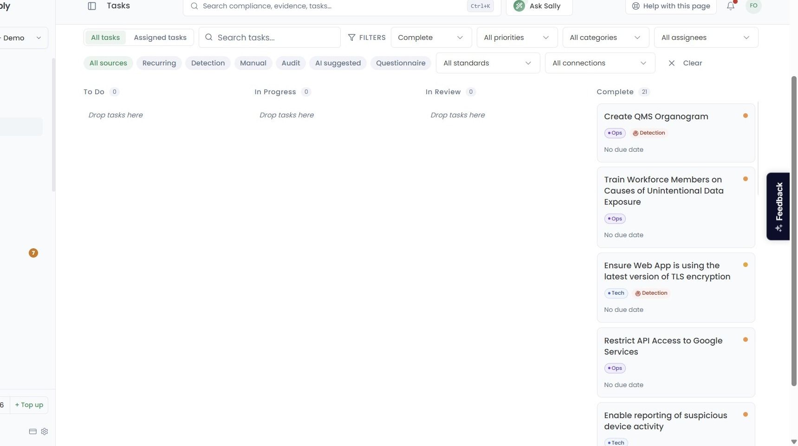Click the Ctrl+K shortcut badge
This screenshot has height=446, width=798.
pos(480,6)
